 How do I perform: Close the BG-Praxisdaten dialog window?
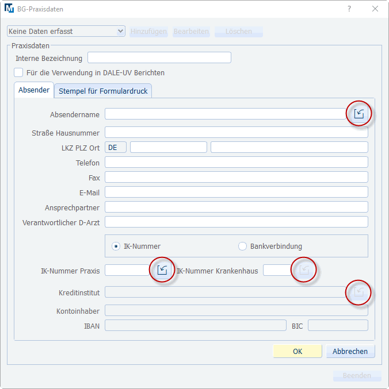[x=375, y=9]
